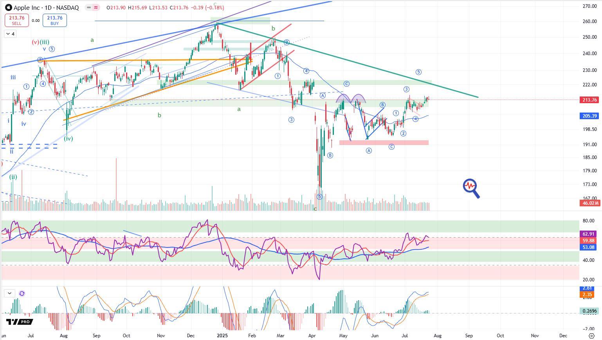Open symbol search via Apple Inc title
602x340 pixels.
click(x=46, y=7)
